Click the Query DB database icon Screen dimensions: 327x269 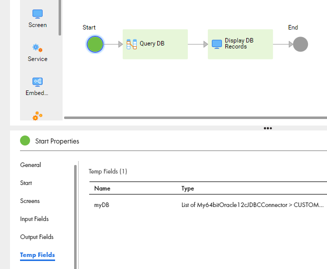coord(132,44)
